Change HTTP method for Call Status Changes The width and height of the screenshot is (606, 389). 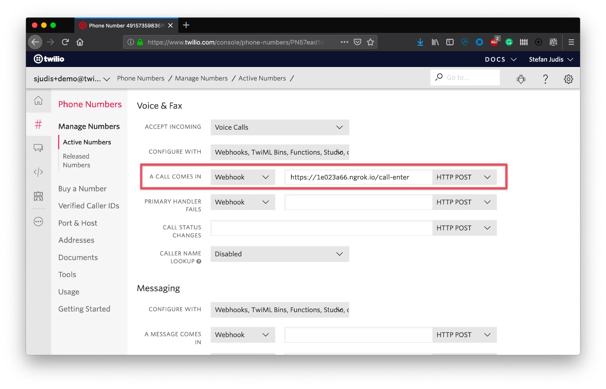pyautogui.click(x=464, y=228)
